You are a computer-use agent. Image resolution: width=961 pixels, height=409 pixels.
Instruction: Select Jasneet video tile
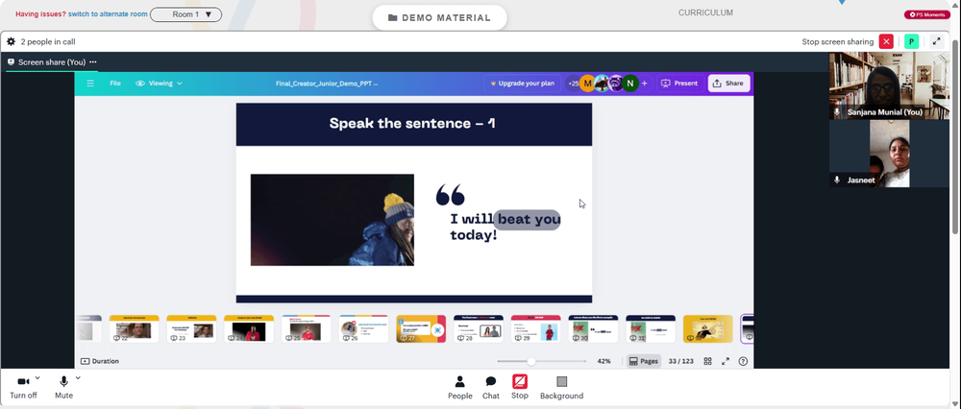point(889,153)
